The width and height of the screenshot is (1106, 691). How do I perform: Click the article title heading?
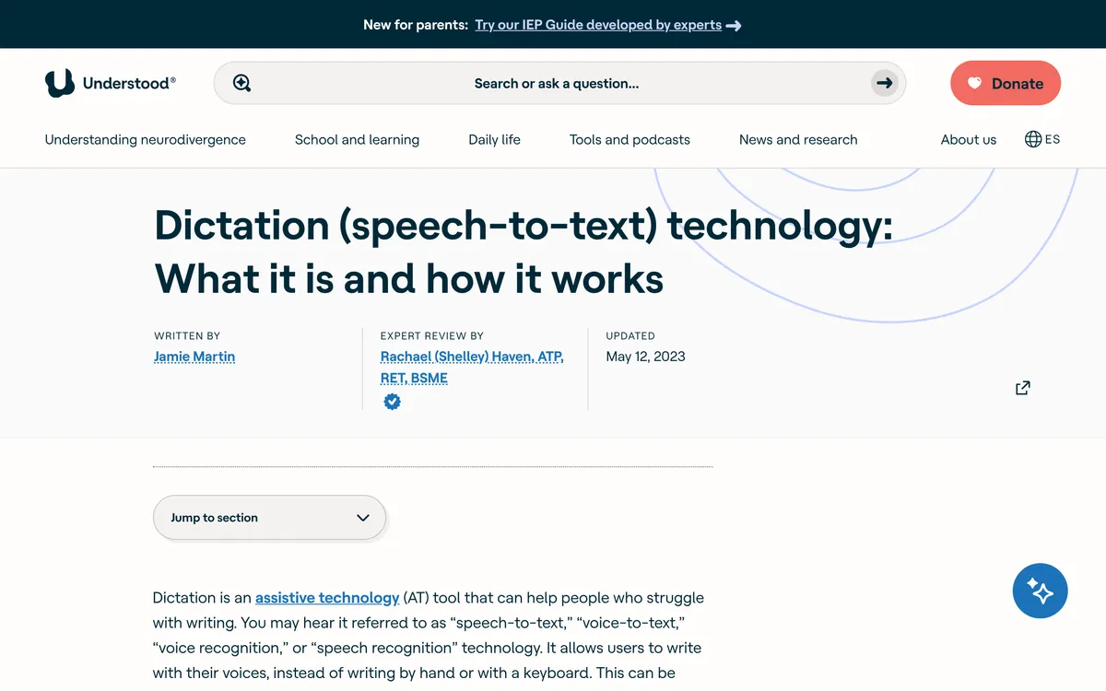point(524,252)
